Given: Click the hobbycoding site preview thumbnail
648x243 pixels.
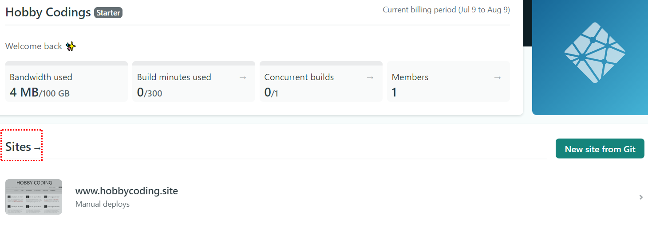Looking at the screenshot, I should [x=34, y=197].
